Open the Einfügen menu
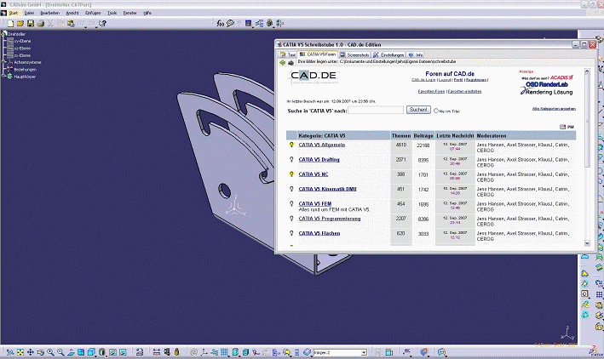The width and height of the screenshot is (604, 359). point(93,13)
